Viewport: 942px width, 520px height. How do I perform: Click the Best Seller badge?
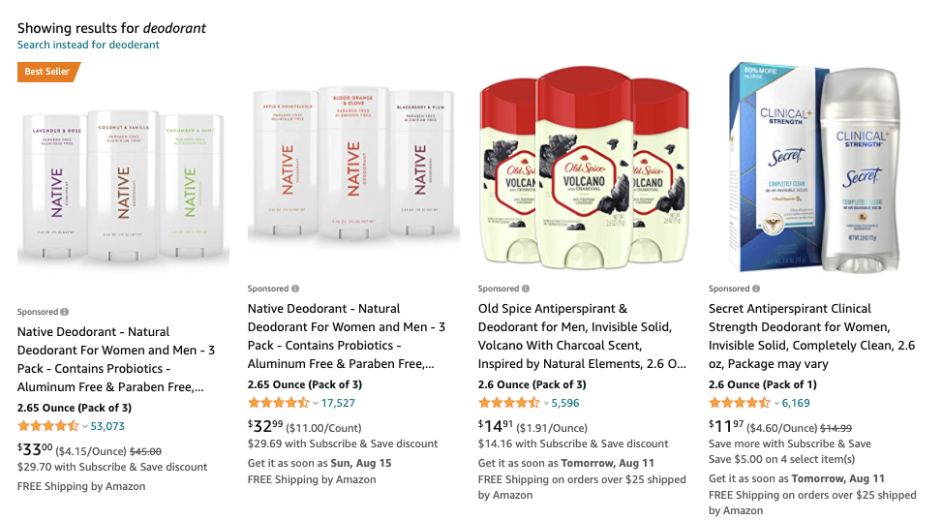[48, 72]
